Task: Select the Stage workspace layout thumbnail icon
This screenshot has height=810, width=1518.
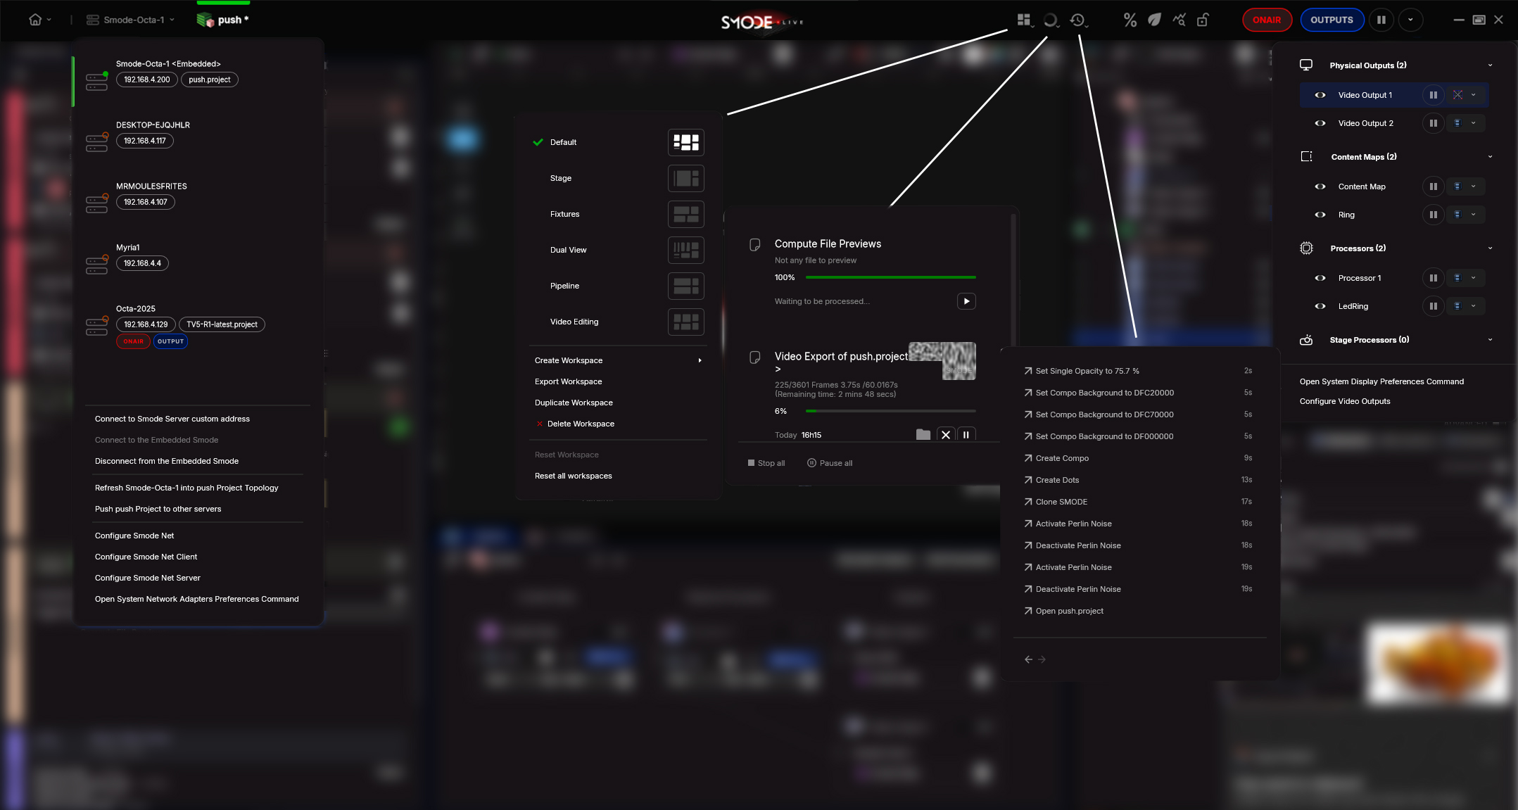Action: (685, 178)
